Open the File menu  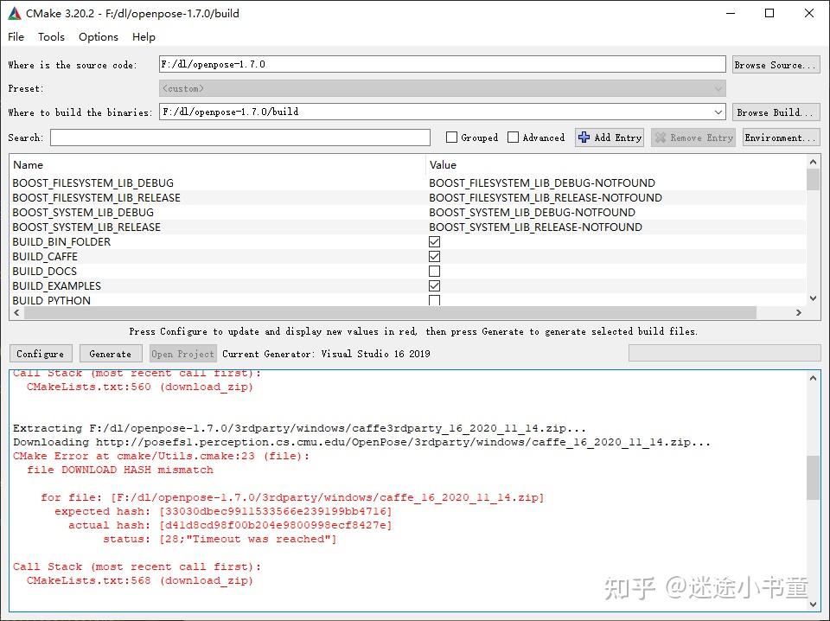16,36
